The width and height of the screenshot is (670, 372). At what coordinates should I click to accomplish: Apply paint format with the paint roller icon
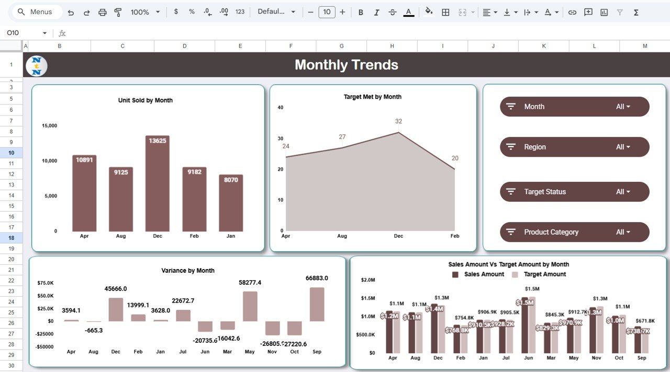(x=118, y=11)
